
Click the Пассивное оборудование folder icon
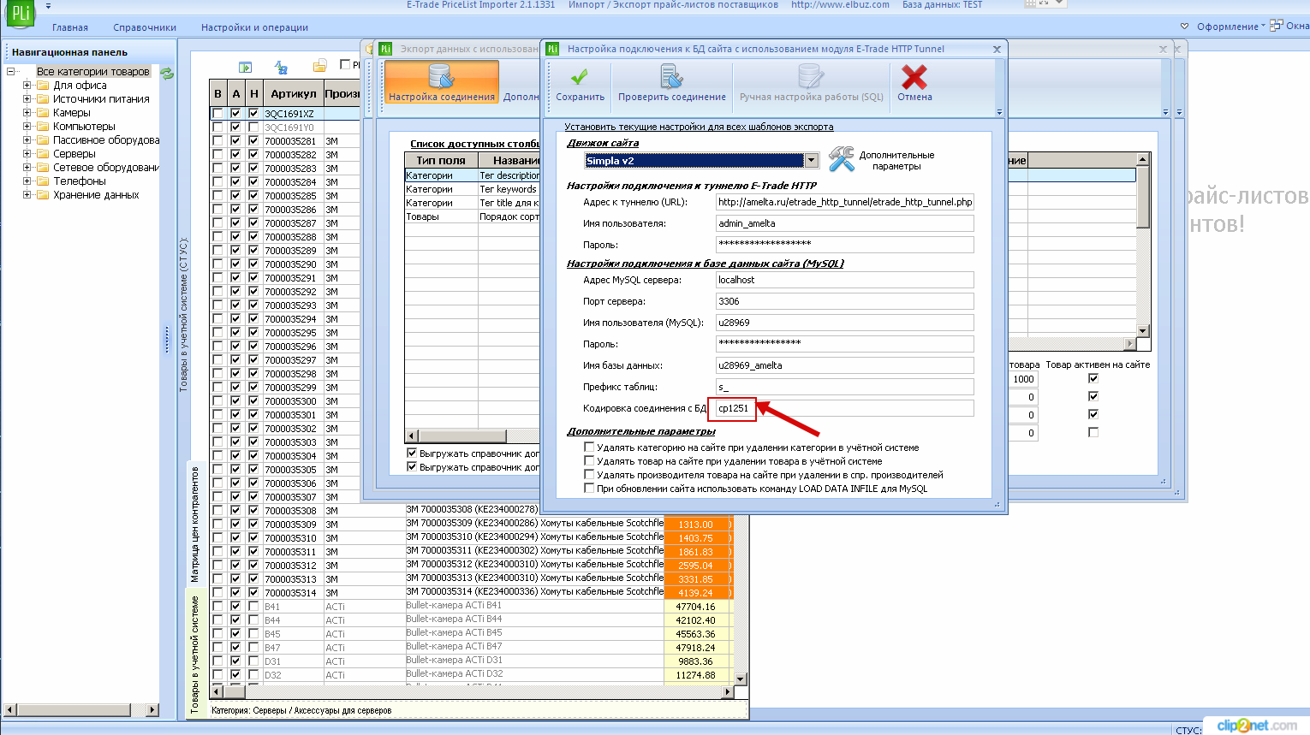42,140
